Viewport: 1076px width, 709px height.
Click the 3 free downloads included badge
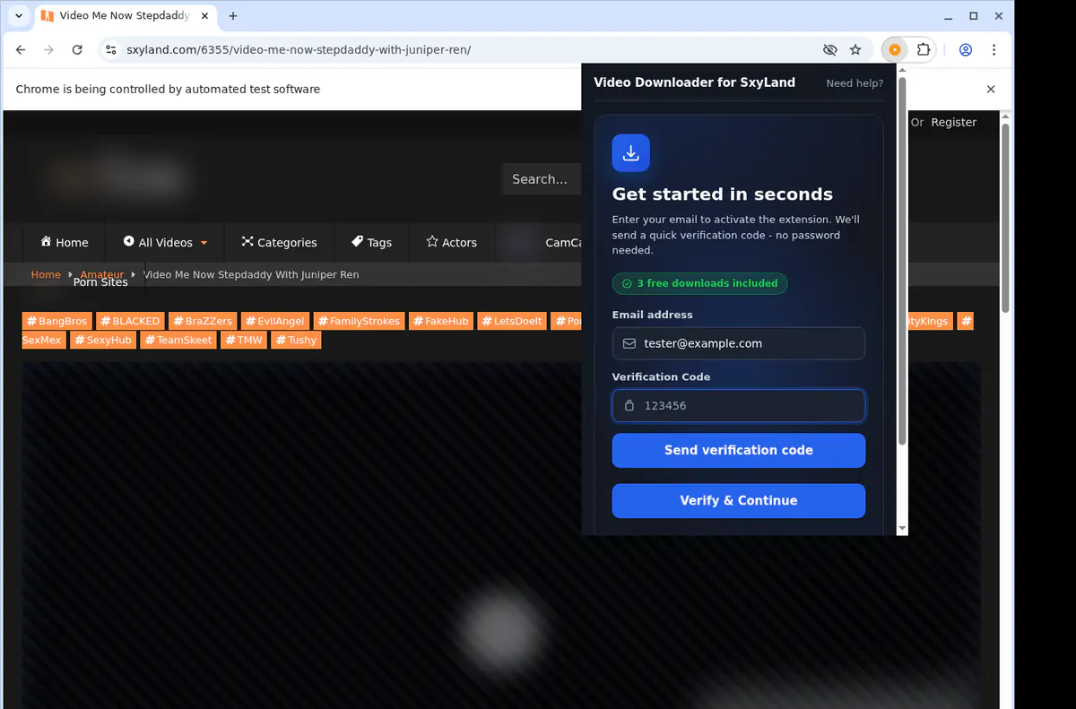(x=699, y=283)
